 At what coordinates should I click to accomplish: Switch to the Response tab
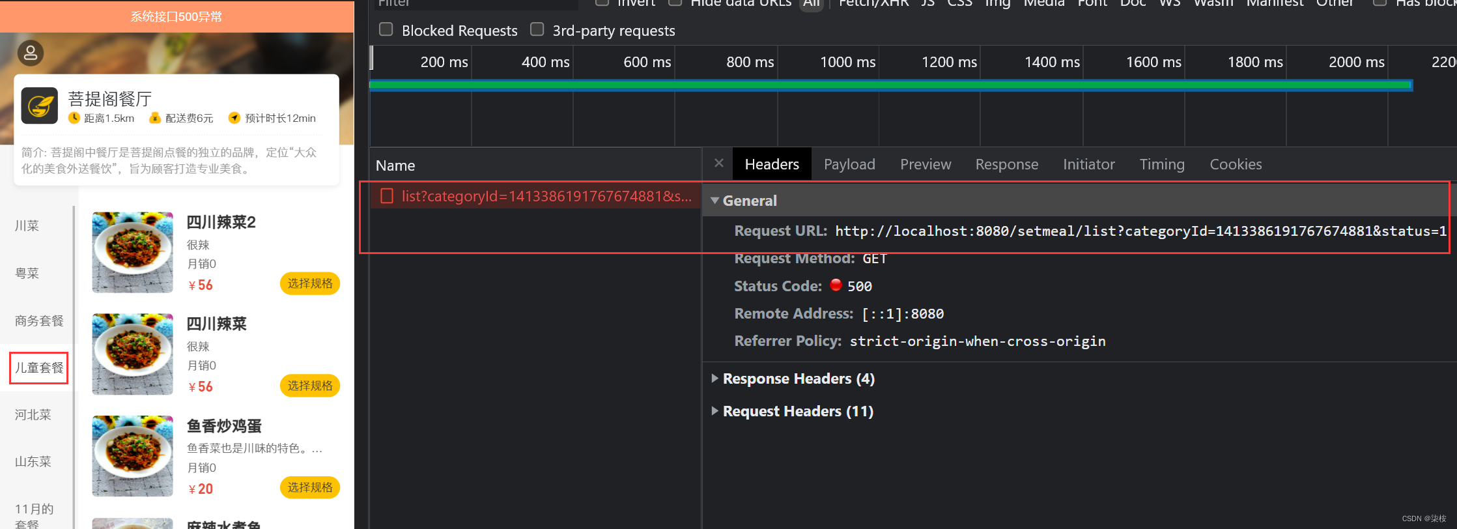click(1007, 164)
